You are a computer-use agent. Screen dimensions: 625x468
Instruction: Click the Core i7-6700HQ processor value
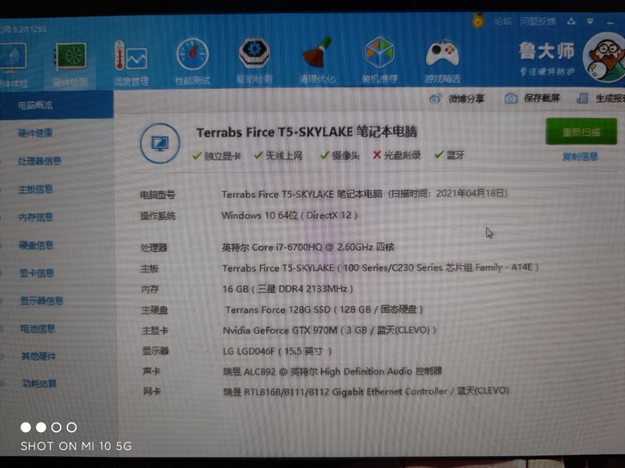308,247
